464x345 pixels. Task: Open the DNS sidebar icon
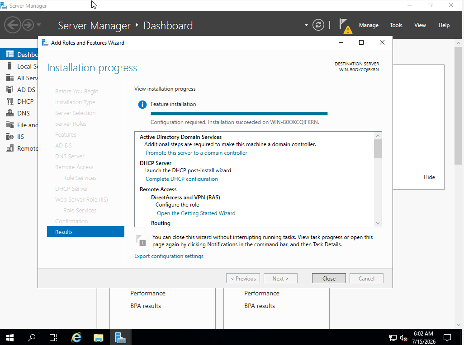[10, 113]
